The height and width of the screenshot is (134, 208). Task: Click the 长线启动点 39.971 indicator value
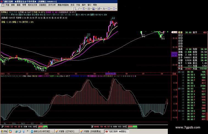(x=68, y=12)
